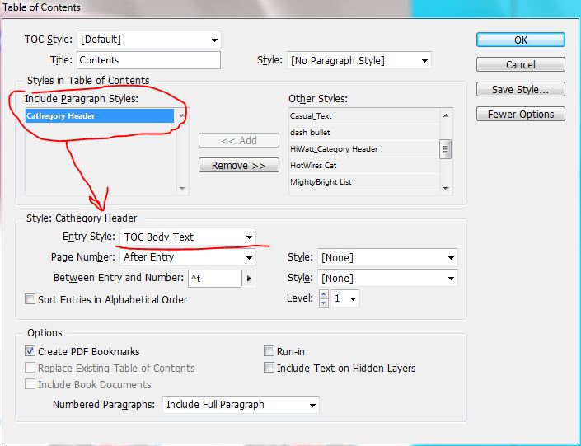This screenshot has height=446, width=581.
Task: Enable the Run-in checkbox
Action: pos(269,350)
